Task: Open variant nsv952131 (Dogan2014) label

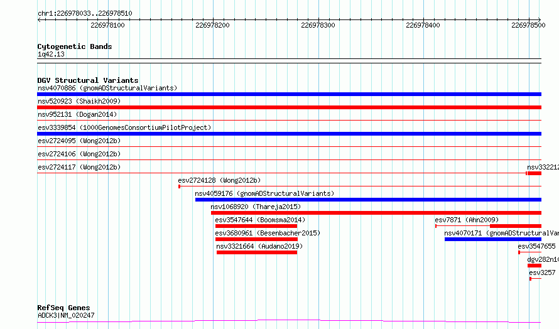Action: [77, 114]
